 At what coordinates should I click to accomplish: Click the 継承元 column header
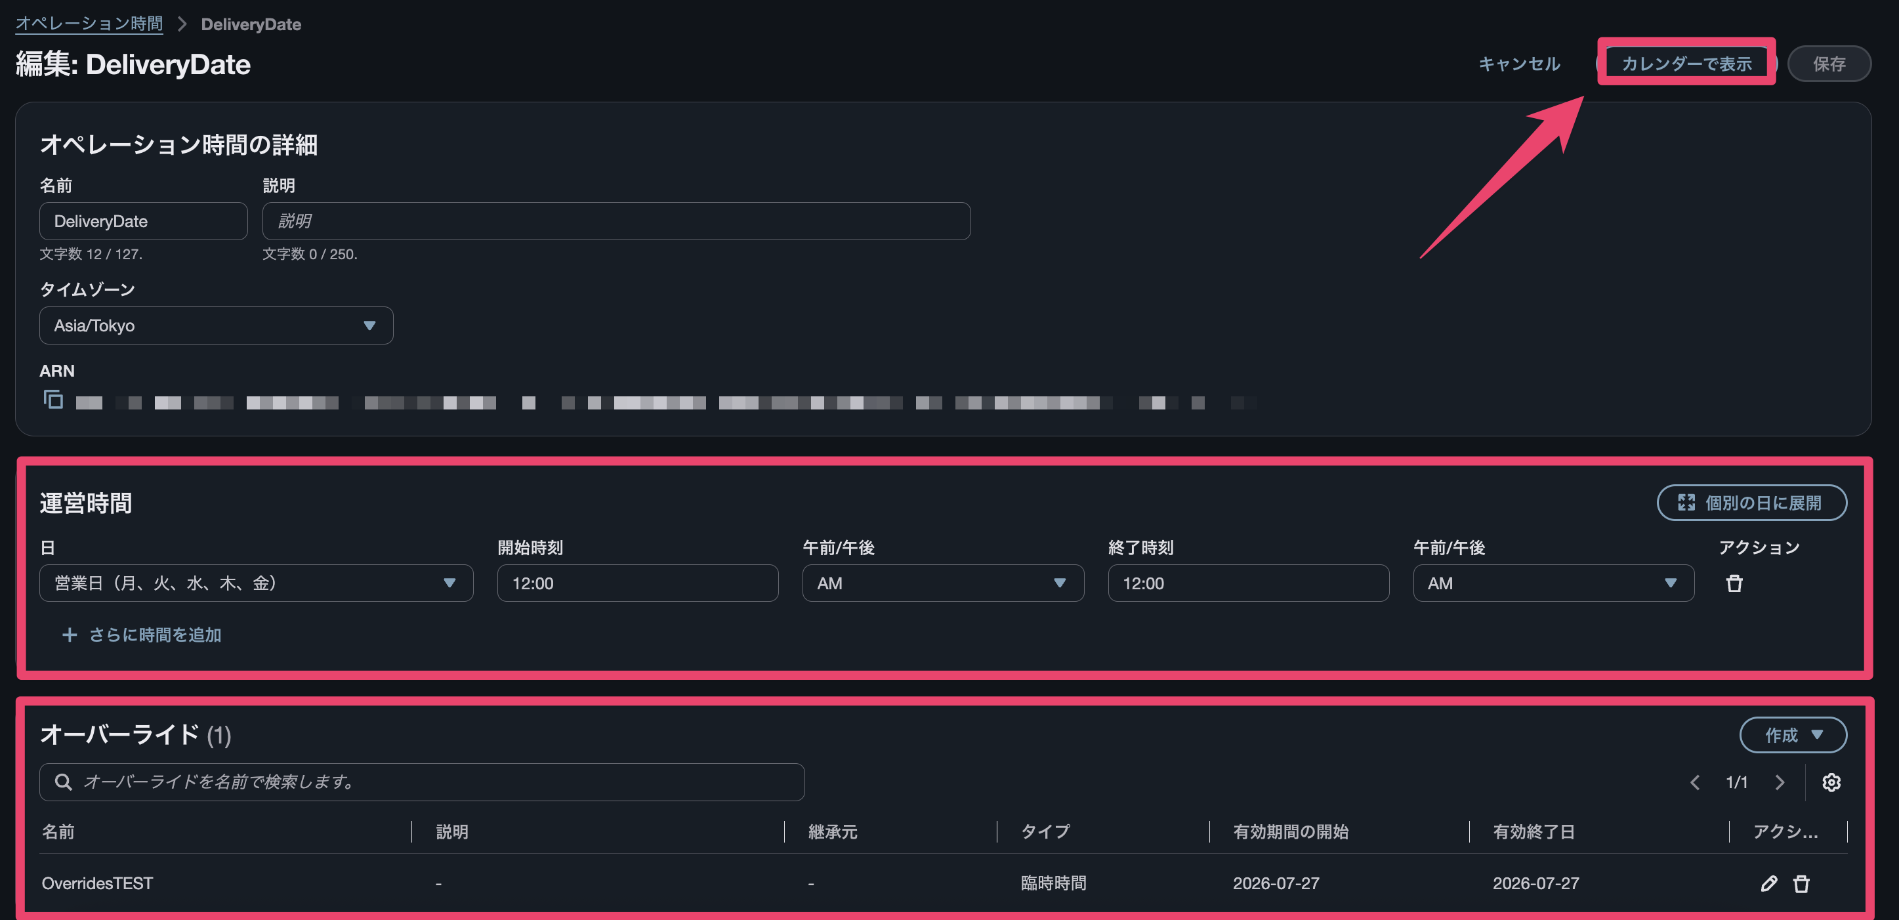832,831
